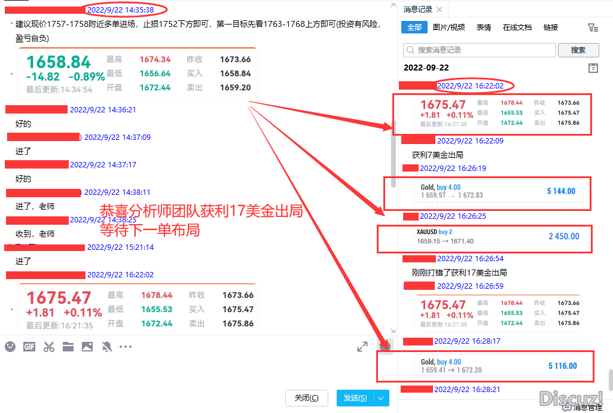Screen dimensions: 613x413
Task: Open the send file folder icon
Action: pos(68,347)
